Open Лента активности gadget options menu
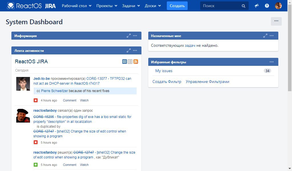This screenshot has width=292, height=171. 135,50
